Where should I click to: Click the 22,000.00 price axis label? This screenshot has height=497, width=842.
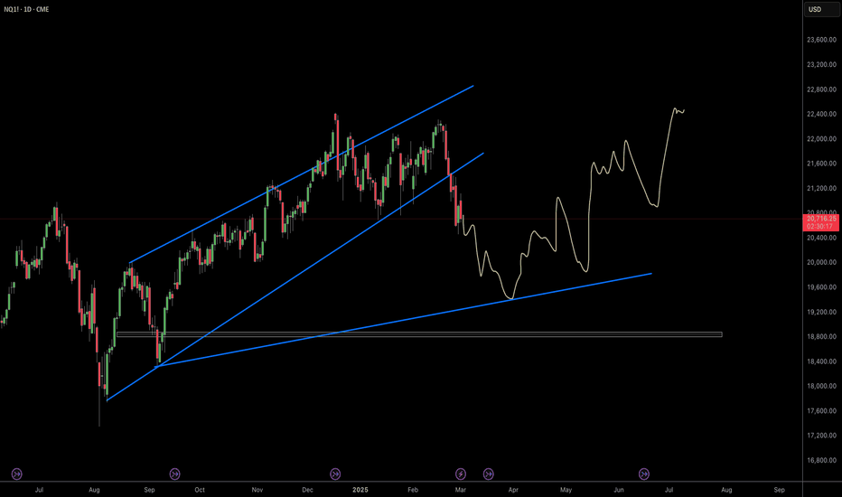coord(821,138)
